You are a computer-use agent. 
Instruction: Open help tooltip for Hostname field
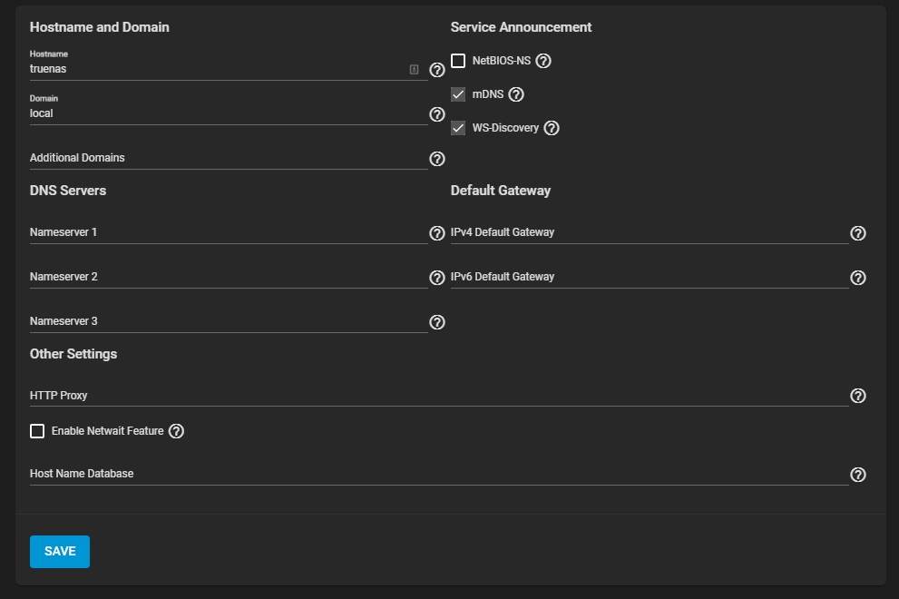click(437, 70)
